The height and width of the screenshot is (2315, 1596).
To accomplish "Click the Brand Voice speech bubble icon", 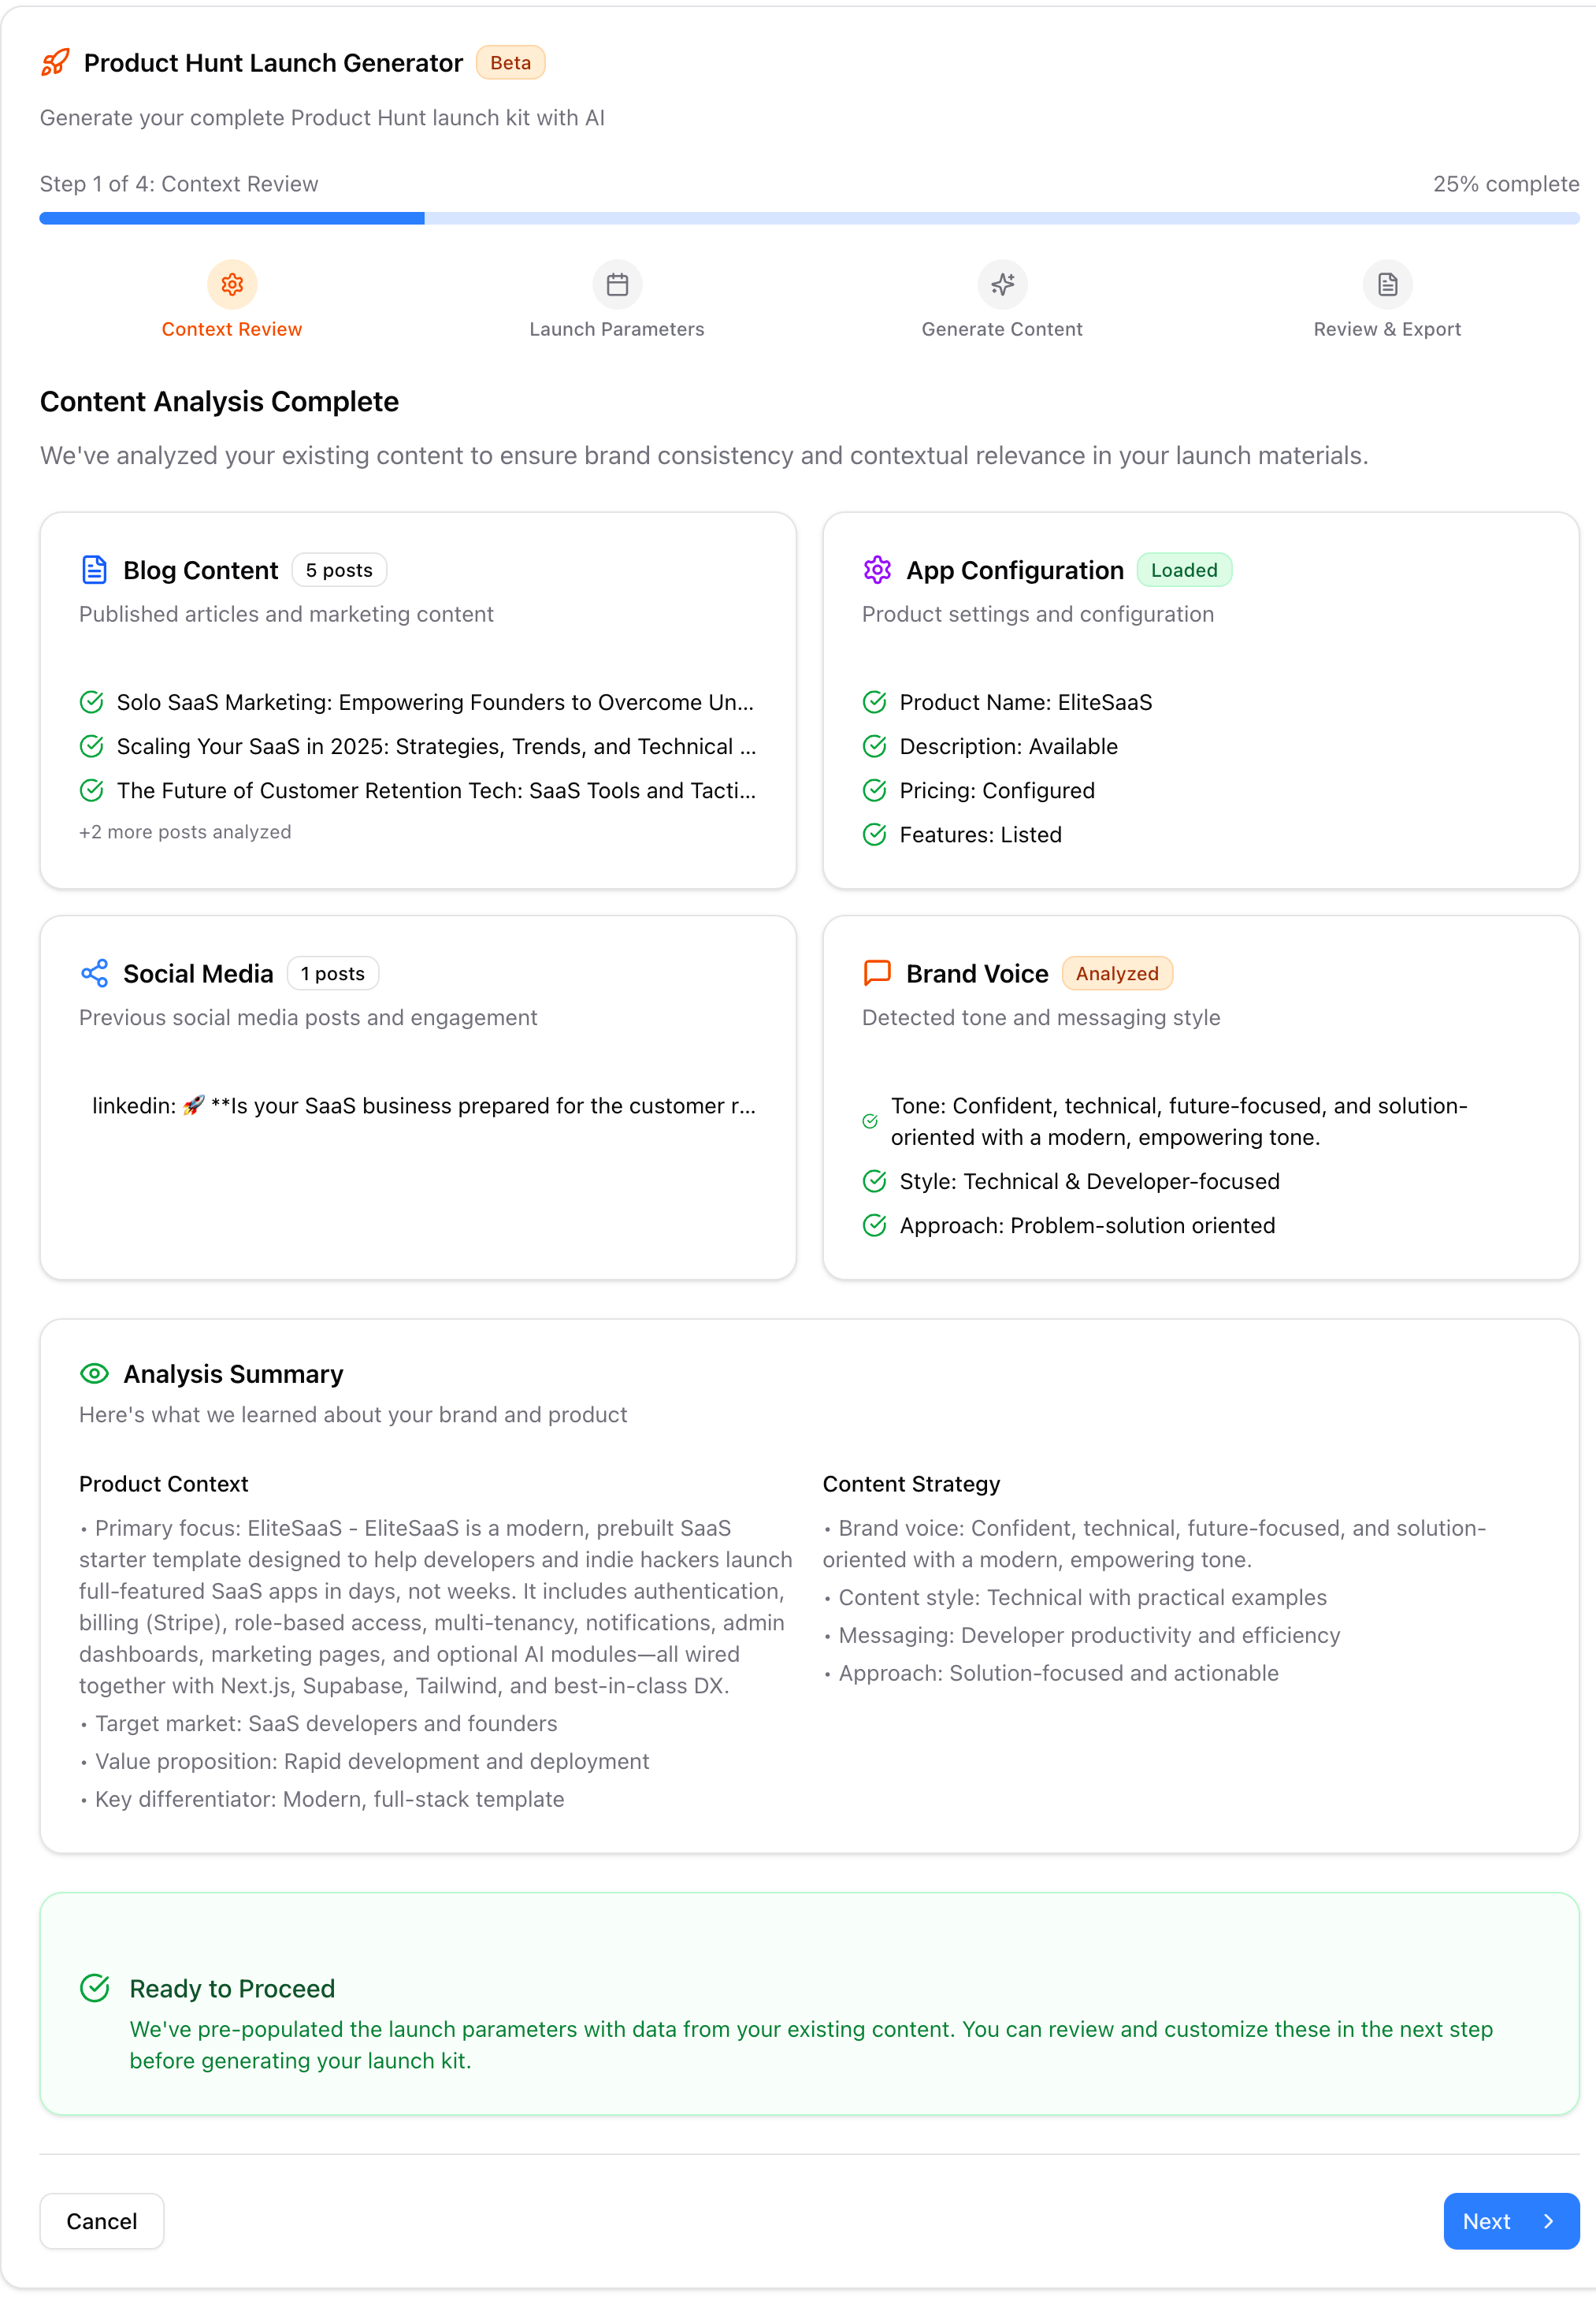I will click(x=876, y=972).
